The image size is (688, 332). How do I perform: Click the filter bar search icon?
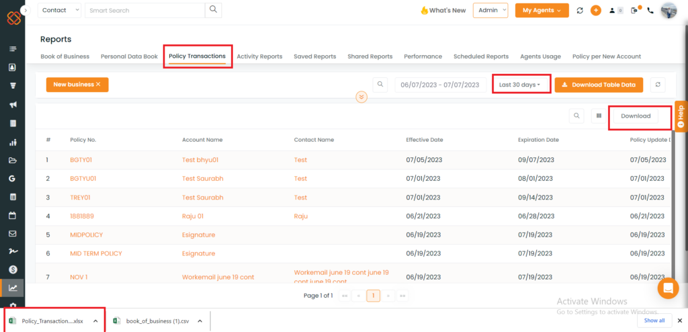pos(380,85)
